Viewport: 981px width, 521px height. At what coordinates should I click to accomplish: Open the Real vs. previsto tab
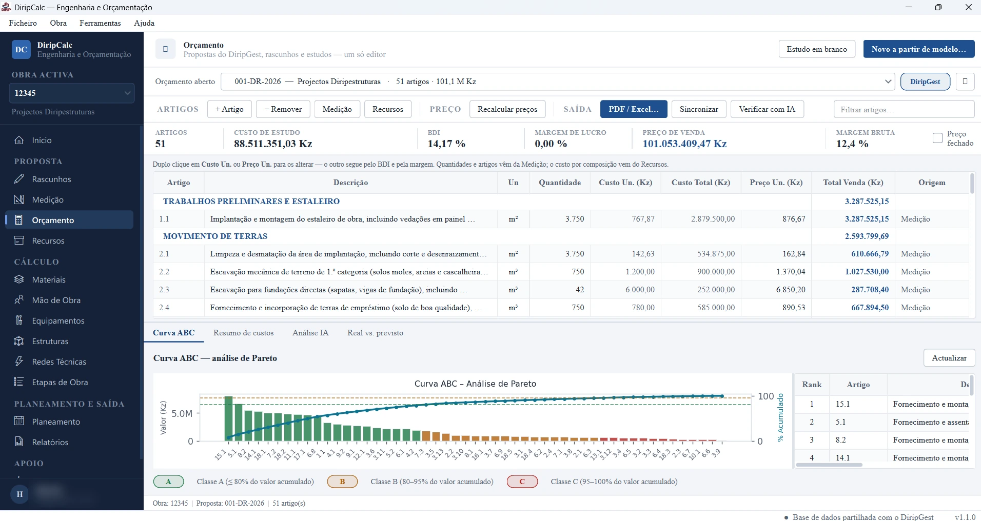375,333
